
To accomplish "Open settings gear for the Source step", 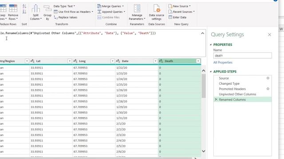I will [268, 78].
